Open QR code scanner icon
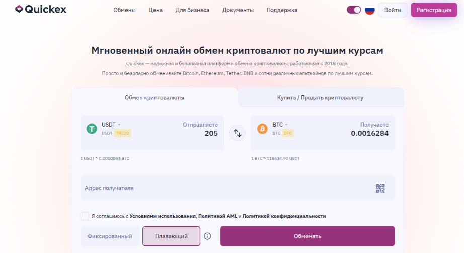464x253 pixels. pyautogui.click(x=380, y=188)
